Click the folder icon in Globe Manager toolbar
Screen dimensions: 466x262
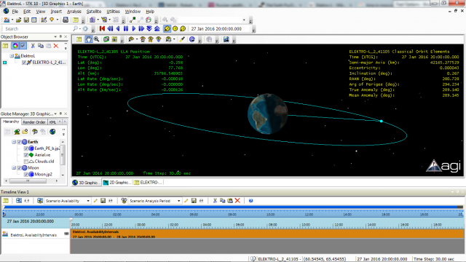click(x=25, y=131)
